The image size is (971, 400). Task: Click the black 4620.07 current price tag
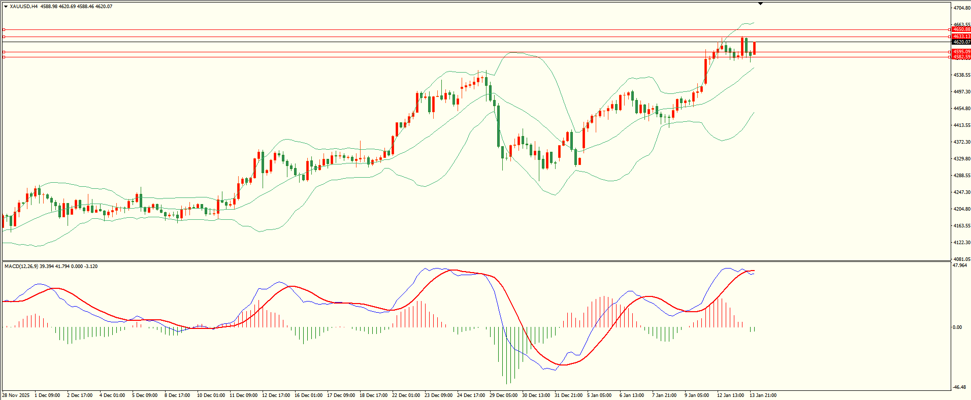(961, 42)
